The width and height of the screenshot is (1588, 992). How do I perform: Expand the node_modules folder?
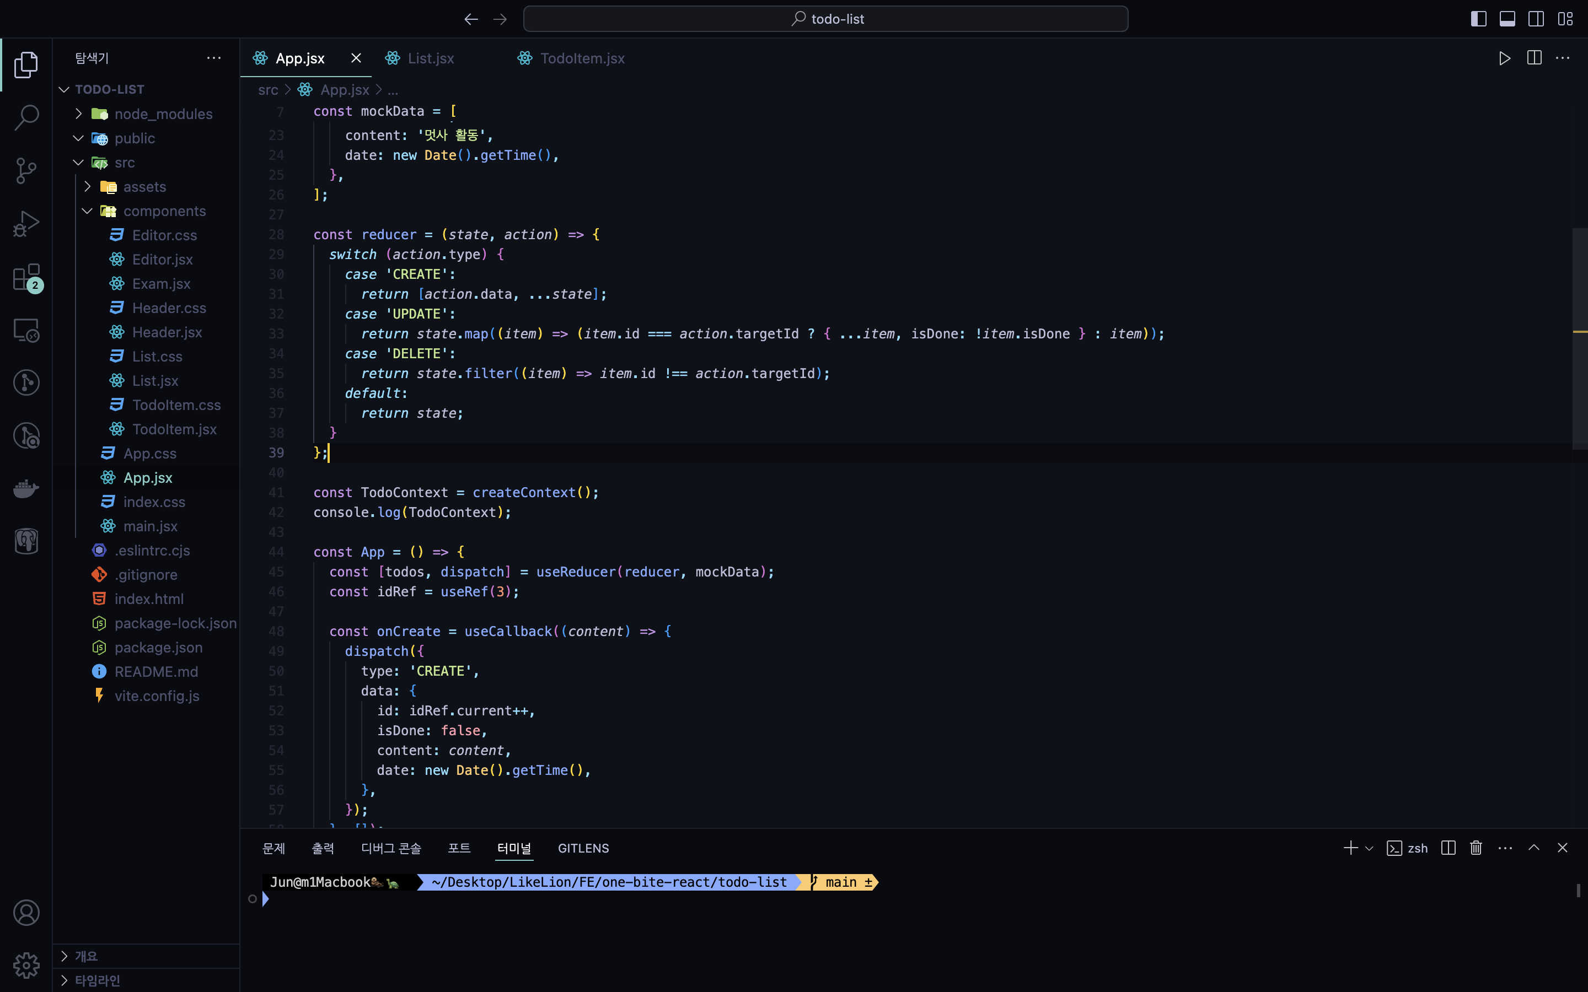click(x=163, y=114)
